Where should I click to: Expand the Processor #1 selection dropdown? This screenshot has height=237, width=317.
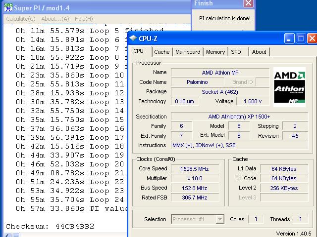click(220, 219)
